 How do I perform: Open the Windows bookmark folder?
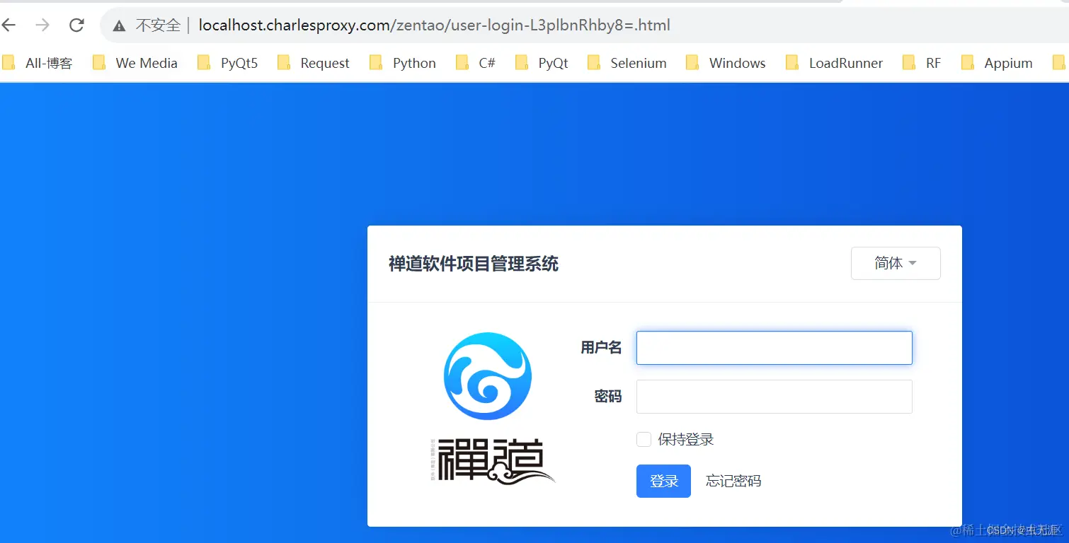736,63
